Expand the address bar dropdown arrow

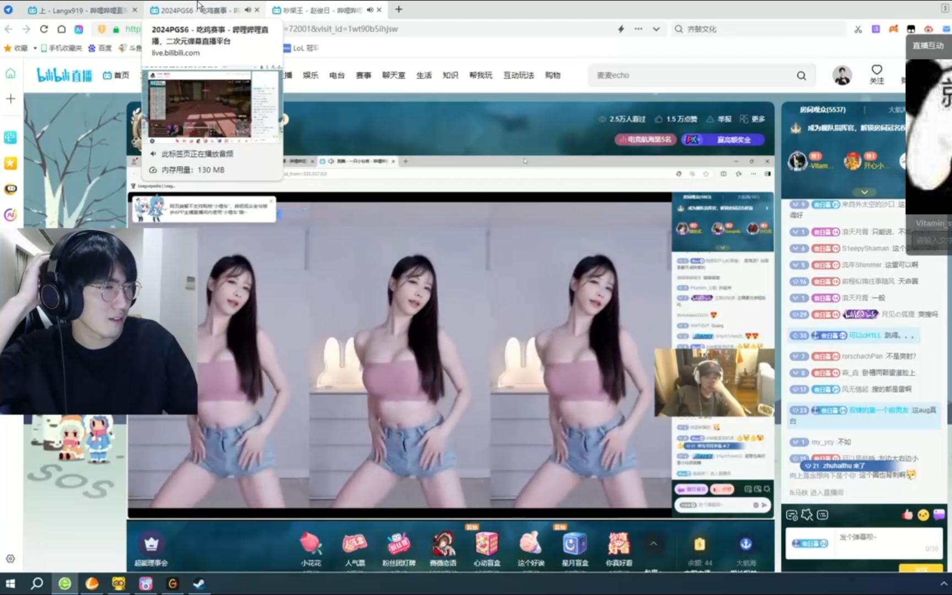656,29
